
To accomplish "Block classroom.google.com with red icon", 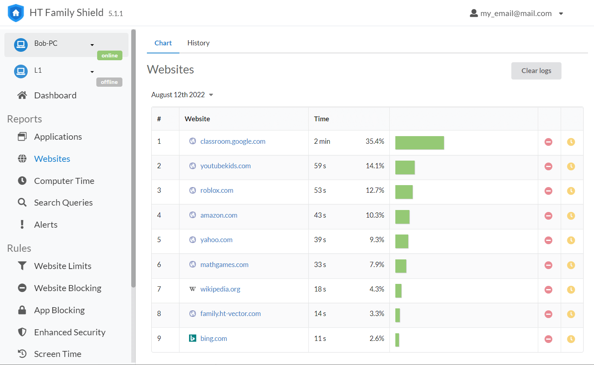I will point(548,142).
